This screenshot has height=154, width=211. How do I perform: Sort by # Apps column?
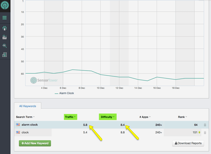coord(145,117)
